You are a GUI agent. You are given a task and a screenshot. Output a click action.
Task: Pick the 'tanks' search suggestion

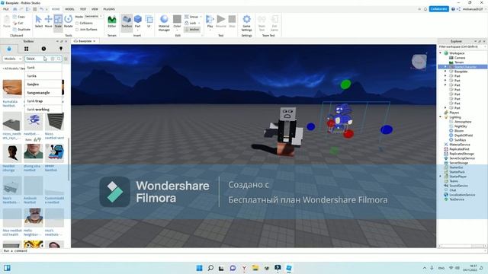43,76
